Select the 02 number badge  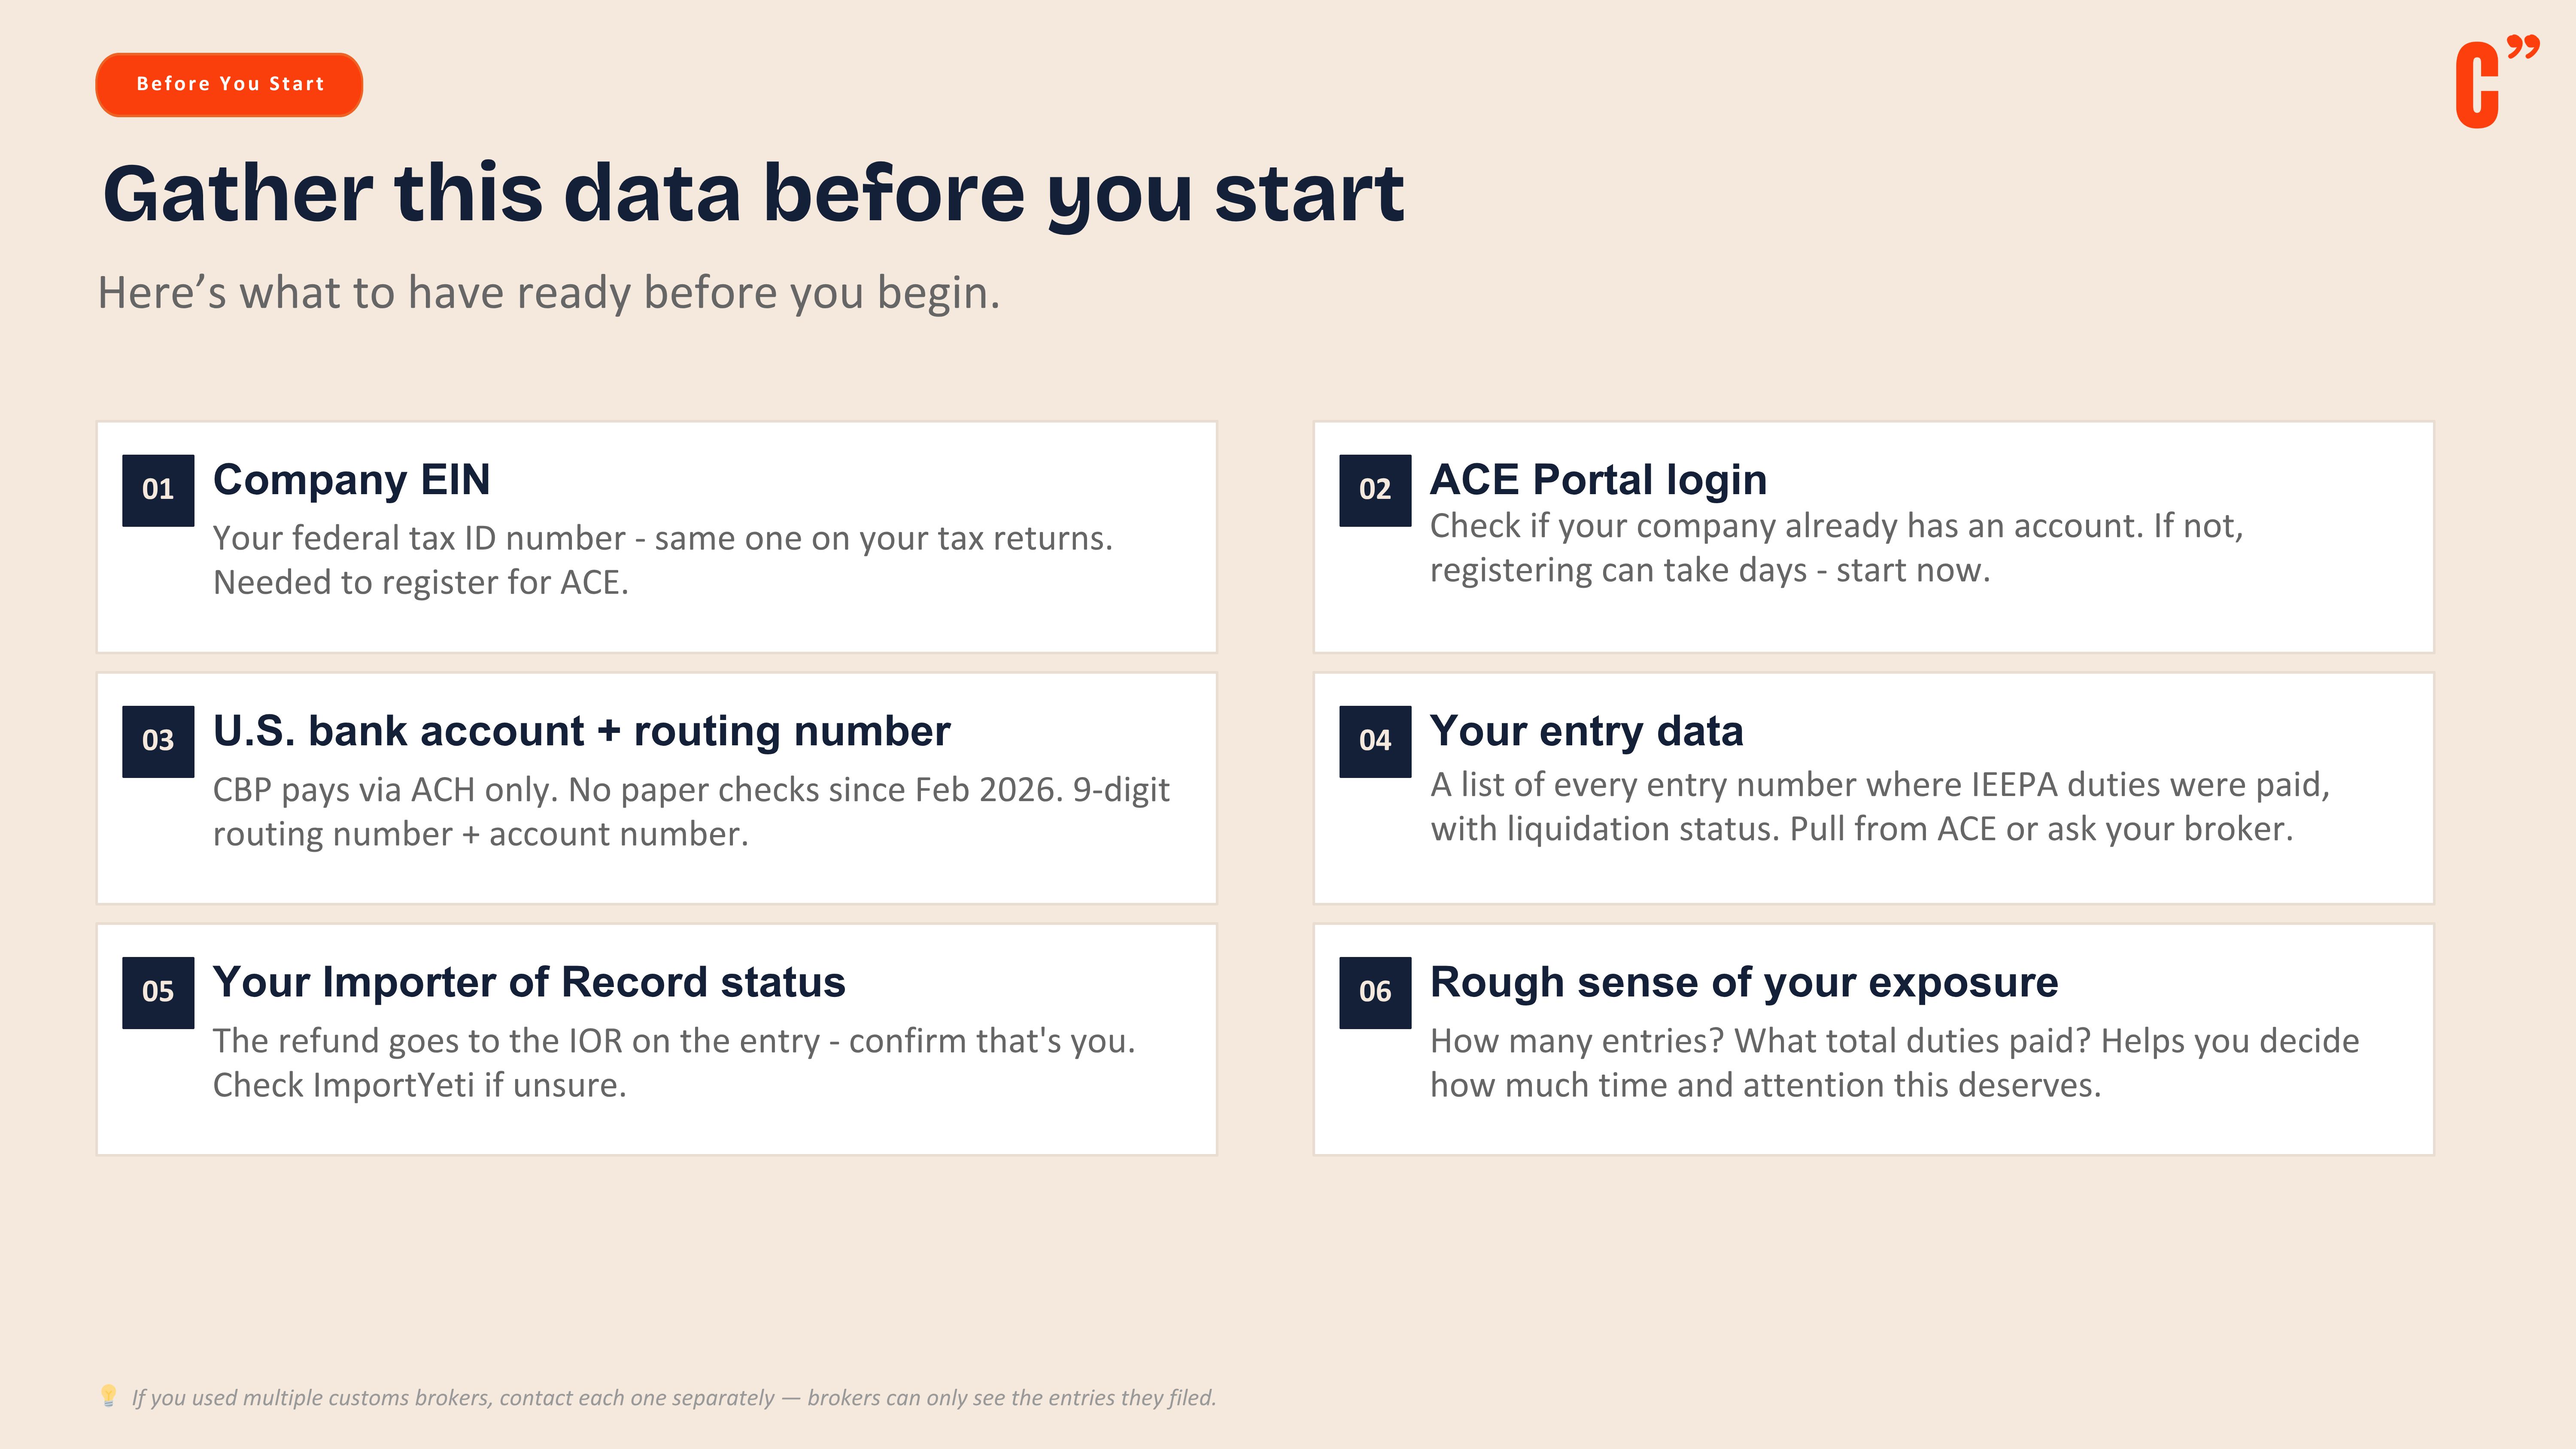[x=1375, y=490]
